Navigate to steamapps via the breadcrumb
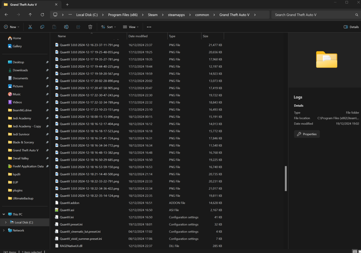This screenshot has height=253, width=361. (176, 14)
